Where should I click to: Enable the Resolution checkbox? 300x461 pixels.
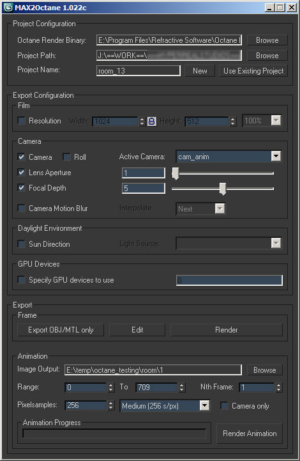click(21, 121)
